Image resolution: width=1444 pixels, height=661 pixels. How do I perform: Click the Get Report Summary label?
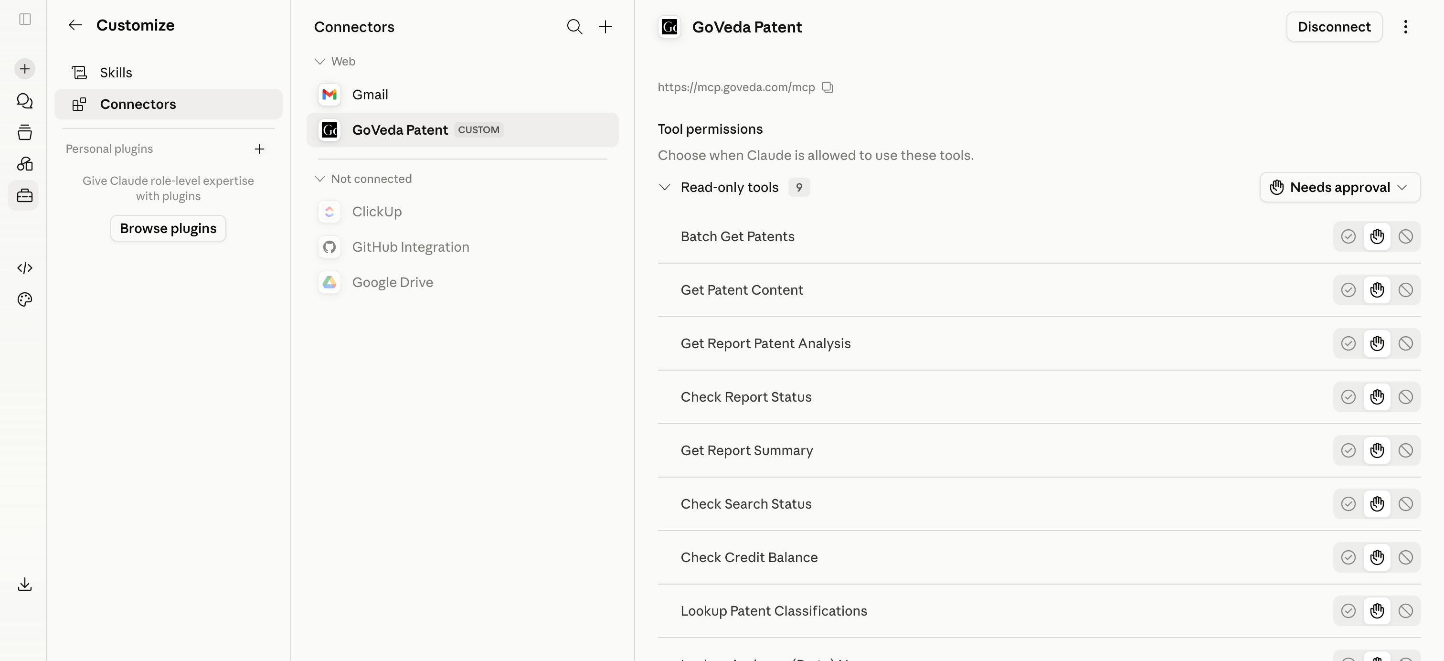(x=747, y=451)
